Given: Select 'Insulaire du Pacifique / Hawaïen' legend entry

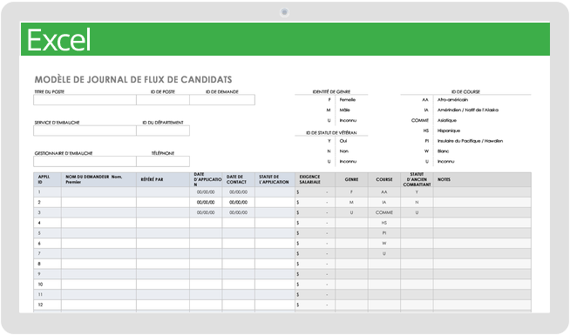Looking at the screenshot, I should [470, 141].
